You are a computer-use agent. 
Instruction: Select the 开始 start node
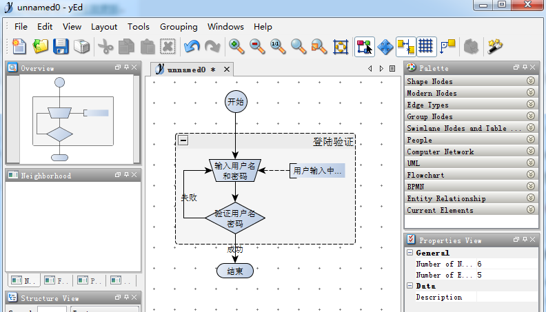click(x=236, y=101)
